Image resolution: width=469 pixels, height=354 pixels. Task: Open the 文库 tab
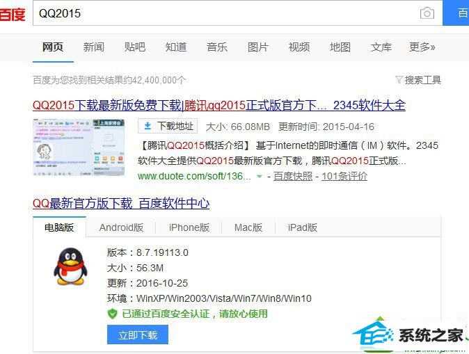[x=381, y=47]
